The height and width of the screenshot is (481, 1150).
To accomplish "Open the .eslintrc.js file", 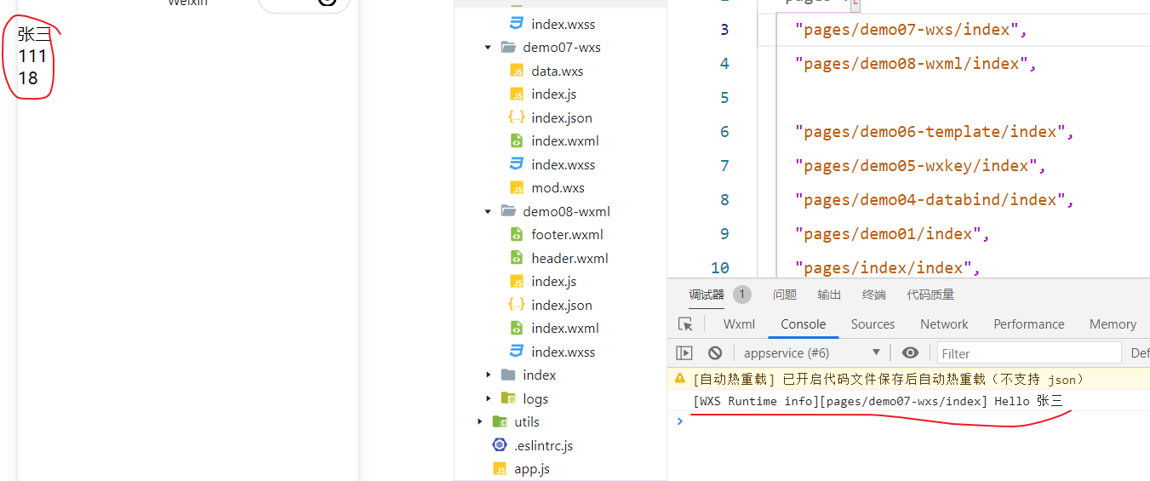I will point(544,446).
